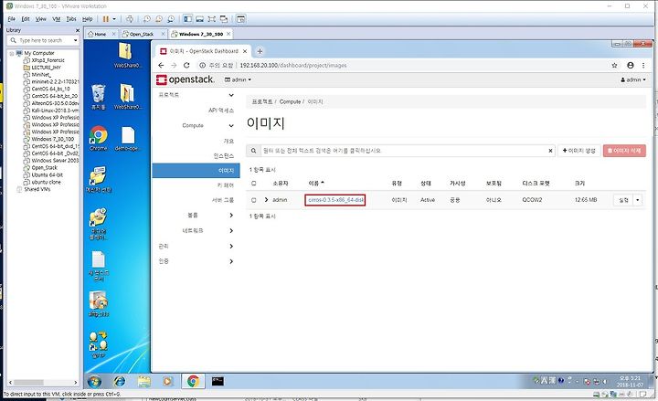This screenshot has width=658, height=401.
Task: Open the admin project dropdown
Action: (x=238, y=79)
